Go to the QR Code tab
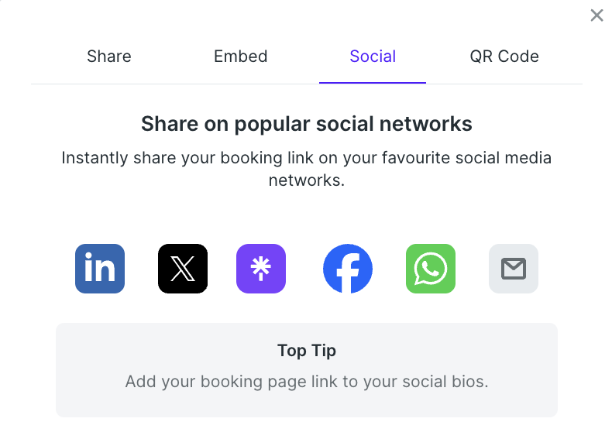 (x=504, y=57)
